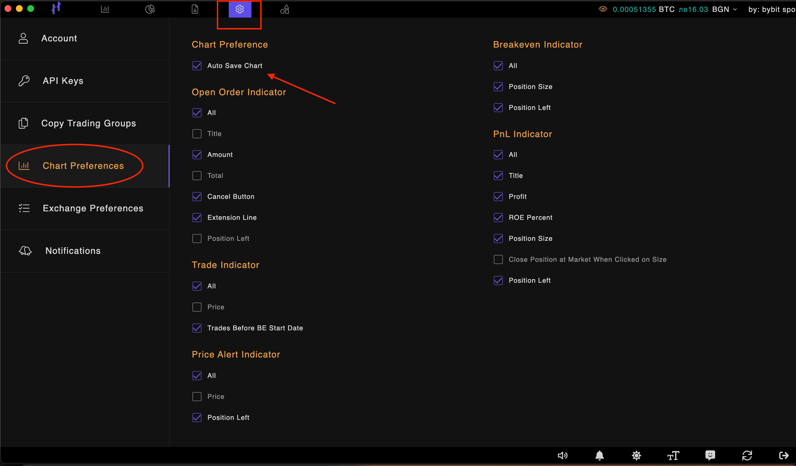This screenshot has width=796, height=466.
Task: Go to Copy Trading Groups
Action: click(89, 123)
